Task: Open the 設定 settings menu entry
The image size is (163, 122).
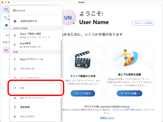Action: pyautogui.click(x=36, y=88)
